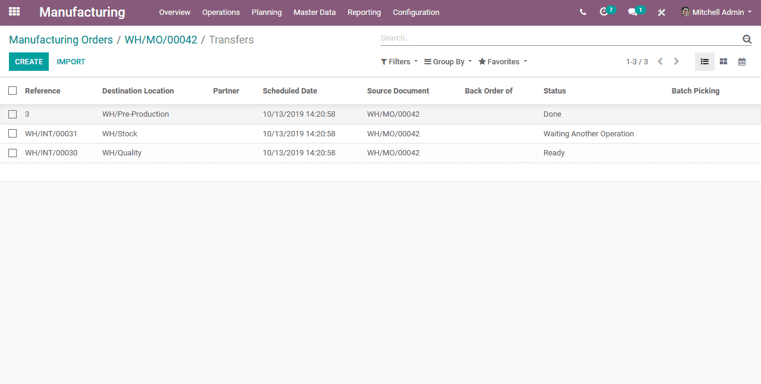Click the Manufacturing app title
761x384 pixels.
[x=82, y=12]
